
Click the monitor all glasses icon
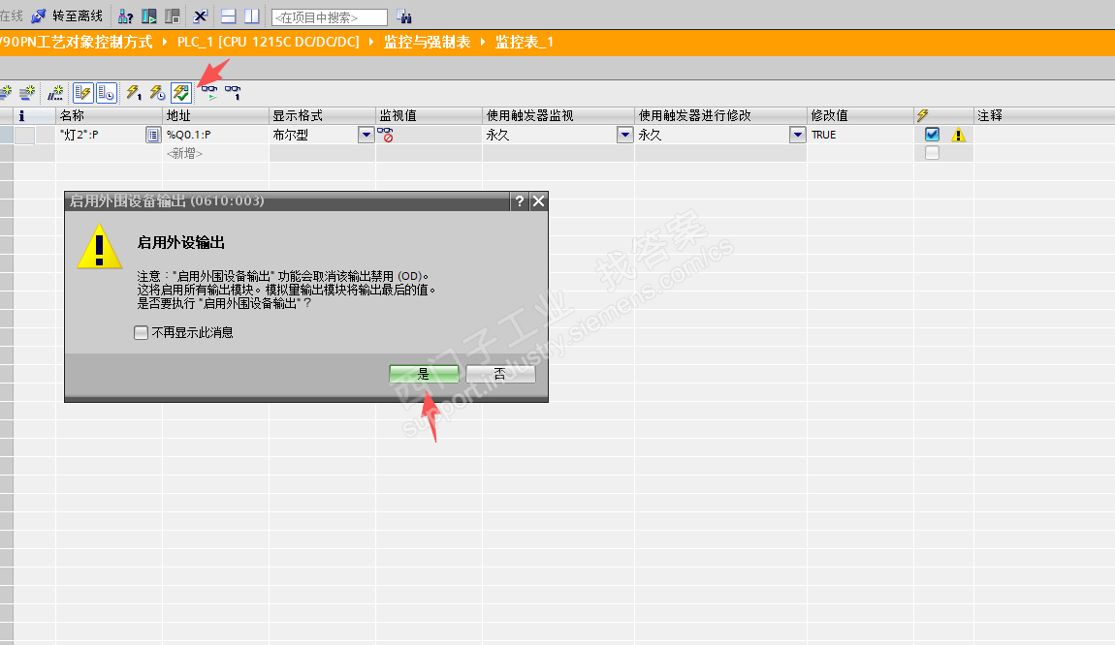(x=209, y=92)
